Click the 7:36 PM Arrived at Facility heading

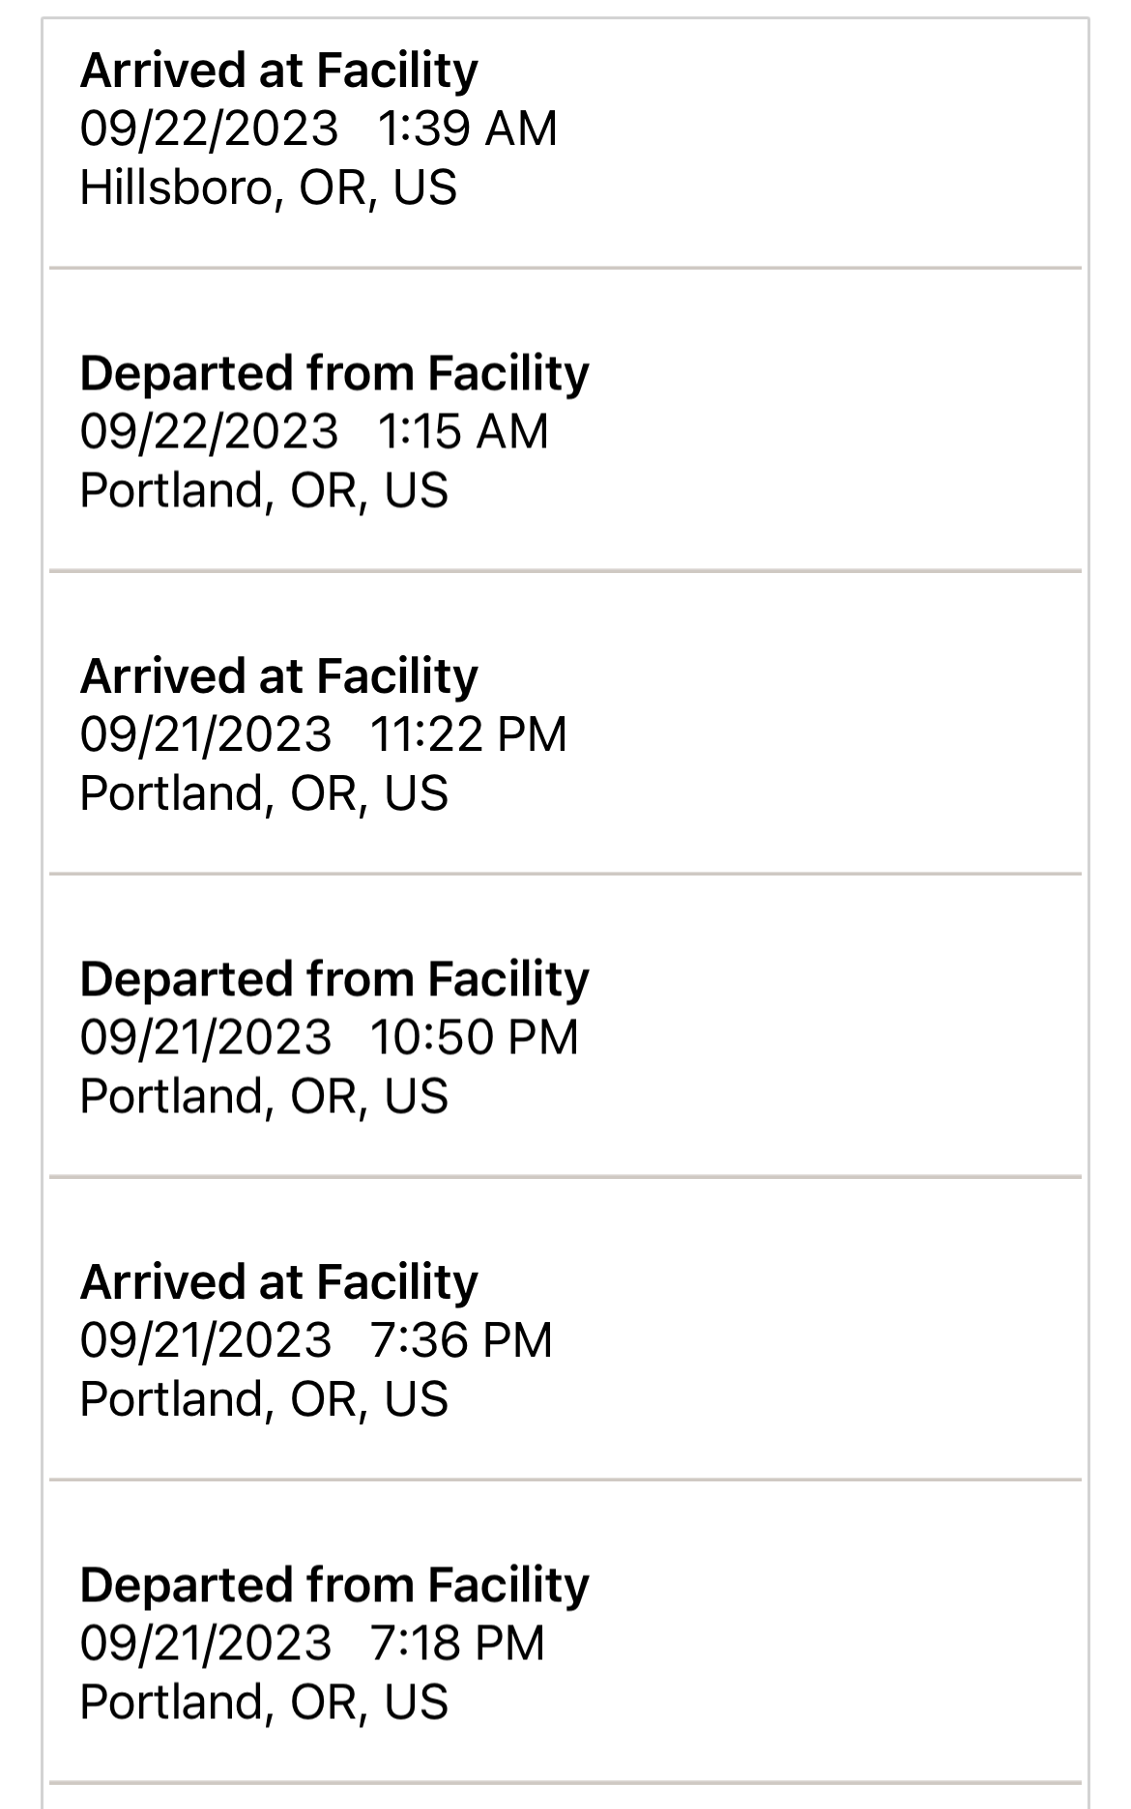point(278,1281)
